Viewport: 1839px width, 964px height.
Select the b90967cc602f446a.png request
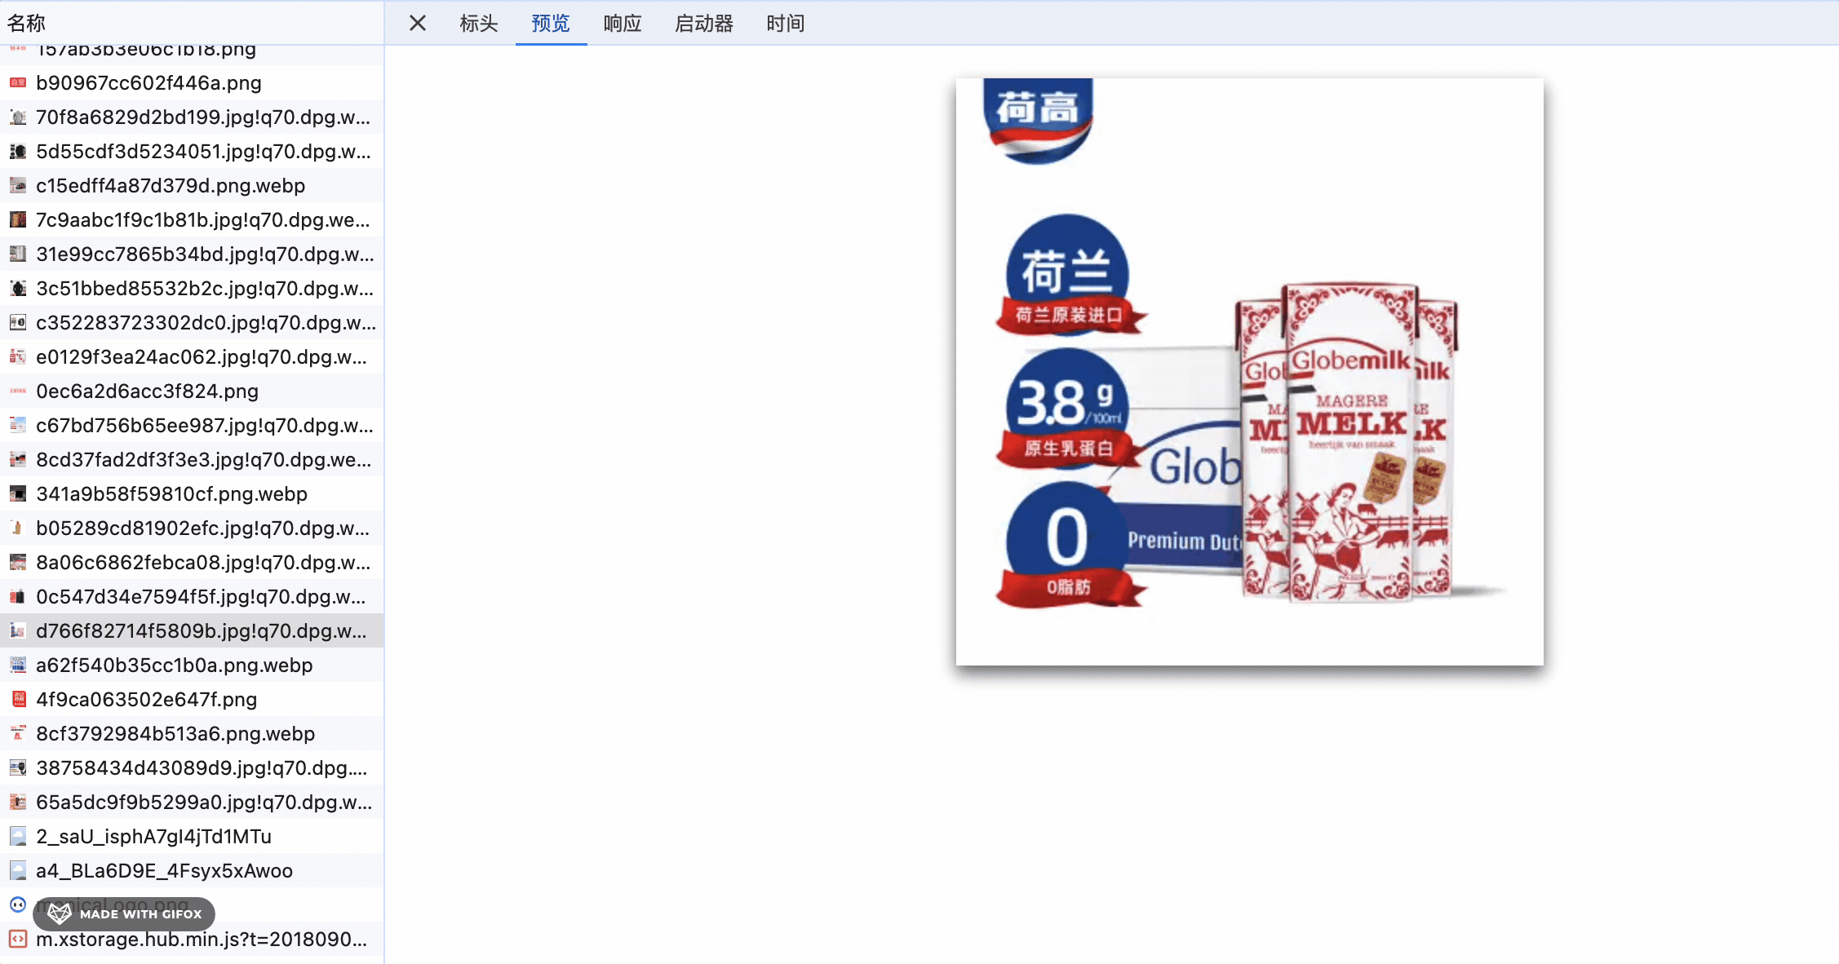click(148, 82)
